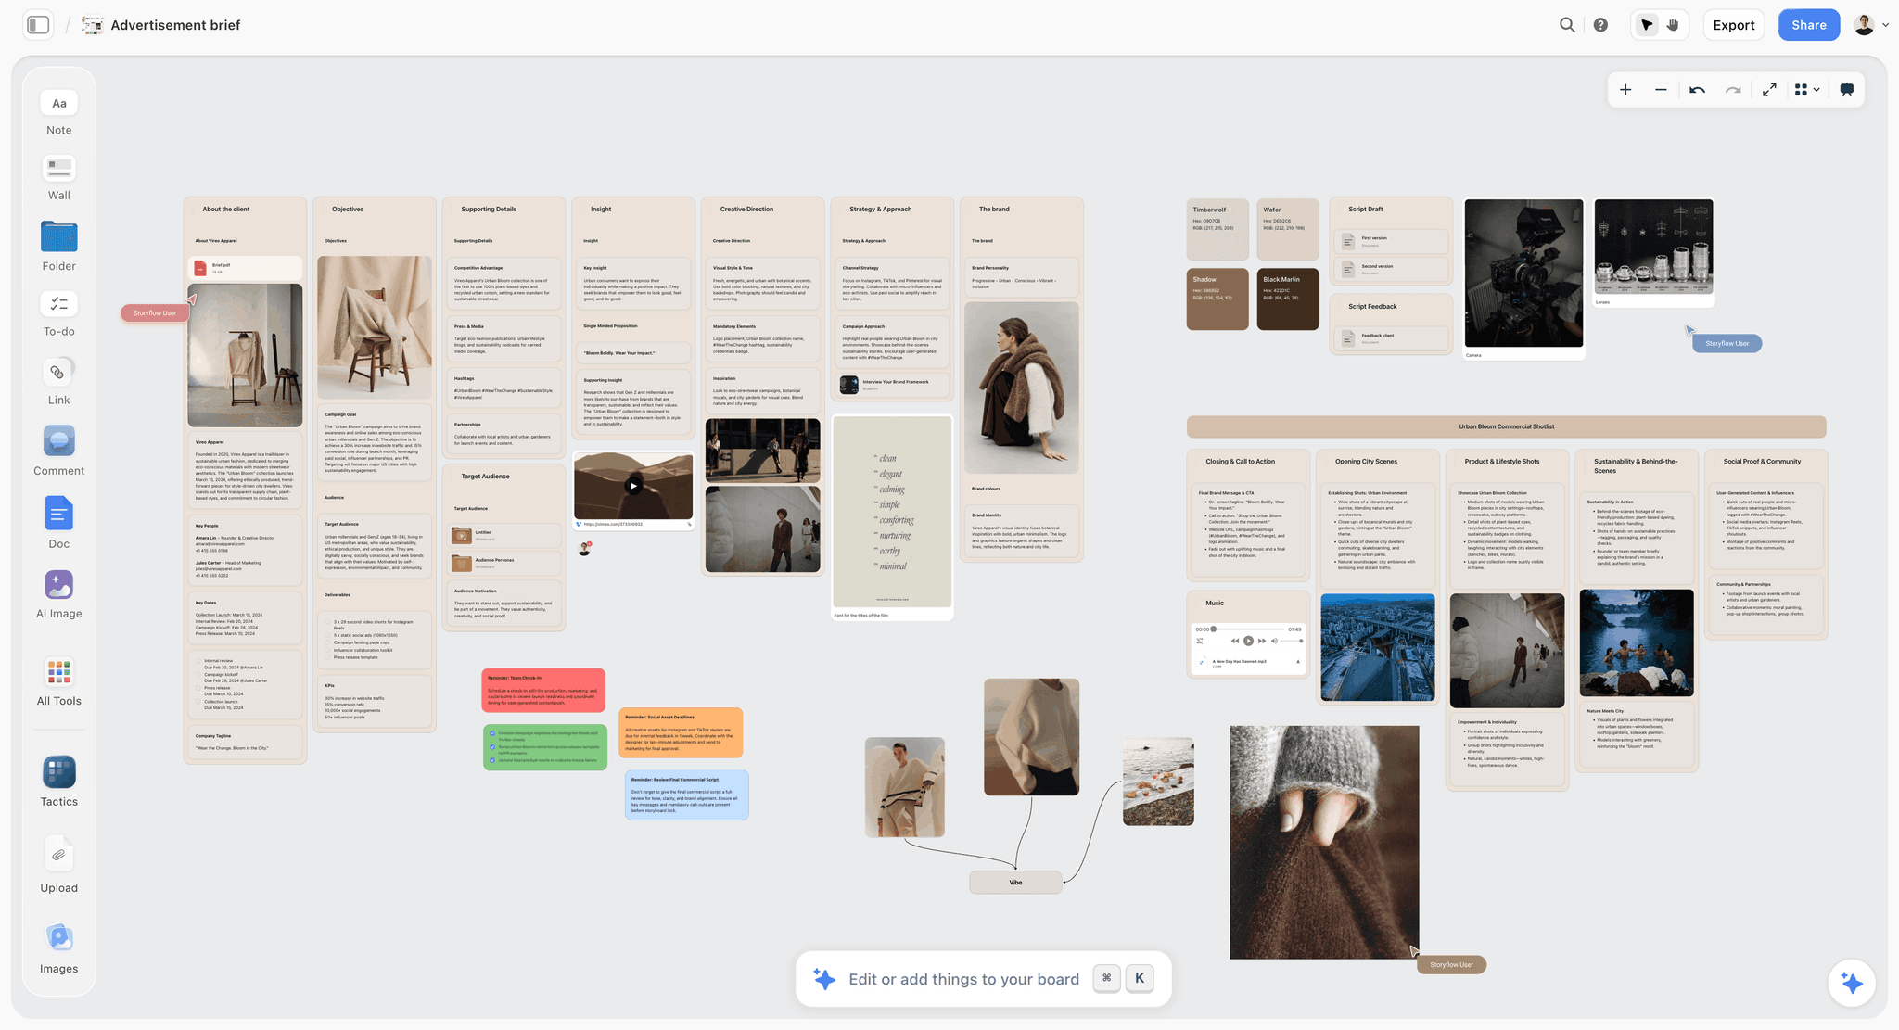Screen dimensions: 1899x1030
Task: Zoom out with the minus button
Action: coord(1661,90)
